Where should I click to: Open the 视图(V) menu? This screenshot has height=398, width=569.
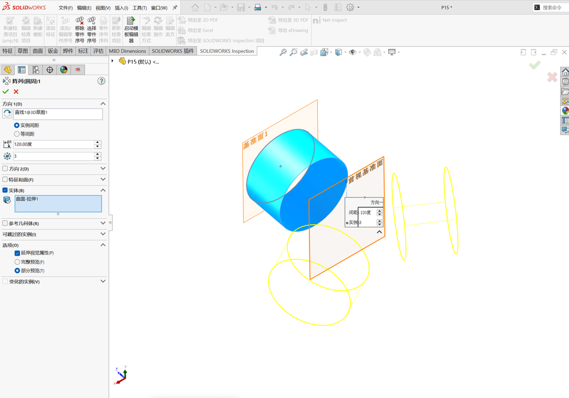(x=103, y=8)
